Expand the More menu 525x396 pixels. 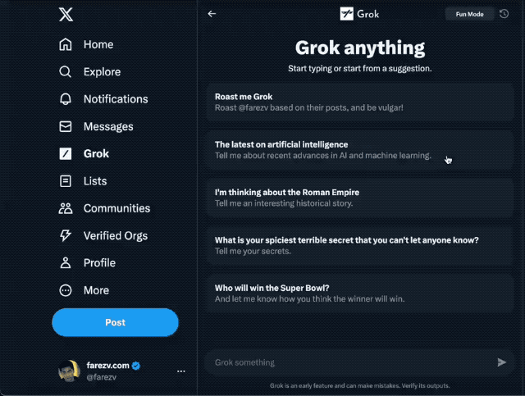point(84,290)
